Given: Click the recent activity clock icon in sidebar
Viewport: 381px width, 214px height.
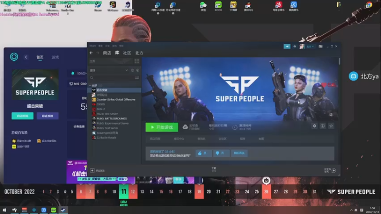Looking at the screenshot, I should click(132, 70).
